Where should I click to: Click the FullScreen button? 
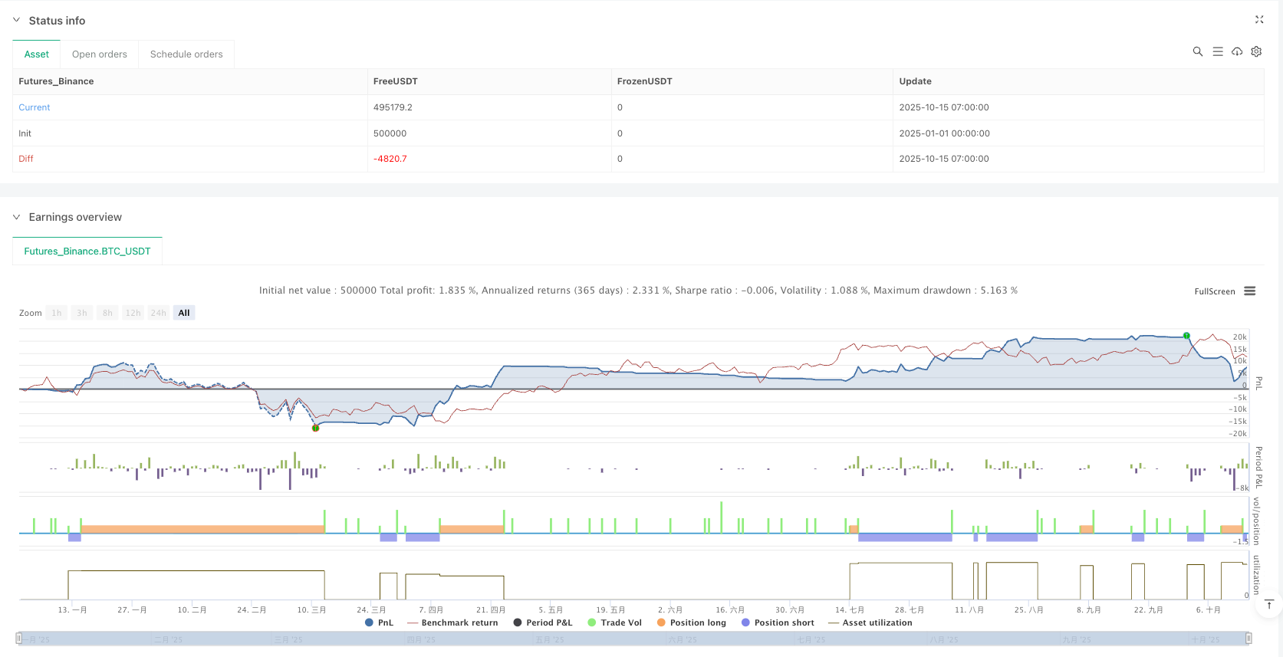(1214, 291)
